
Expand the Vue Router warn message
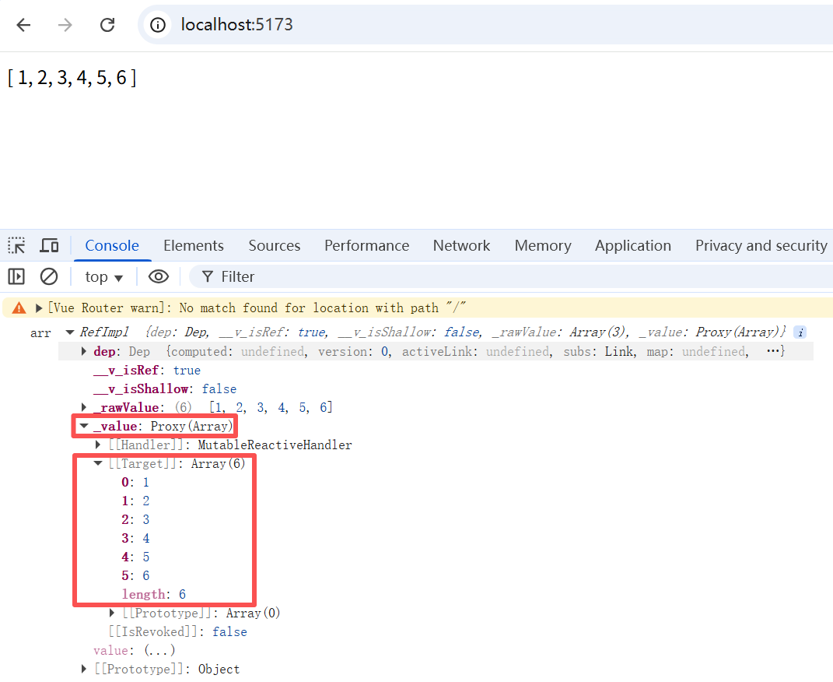point(39,308)
